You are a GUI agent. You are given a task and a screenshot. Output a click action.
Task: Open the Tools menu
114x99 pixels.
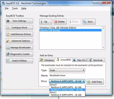15,9
